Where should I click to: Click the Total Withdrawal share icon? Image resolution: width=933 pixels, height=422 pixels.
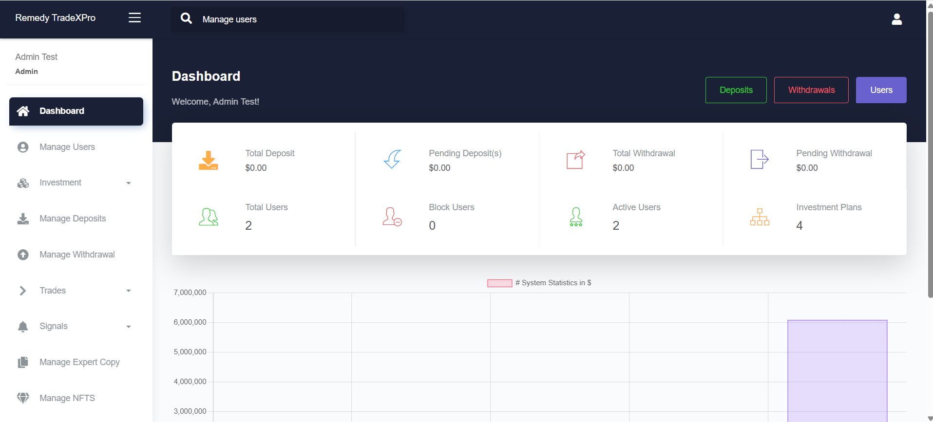pyautogui.click(x=575, y=160)
